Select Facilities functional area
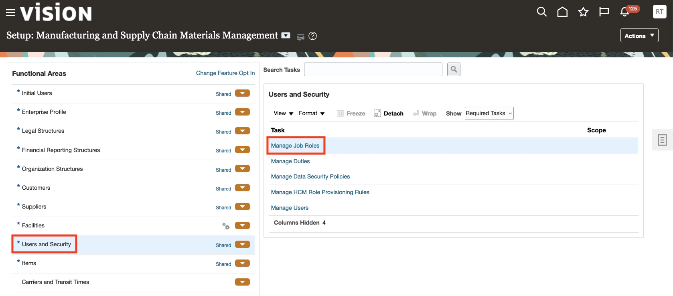Viewport: 673px width, 296px height. (33, 225)
